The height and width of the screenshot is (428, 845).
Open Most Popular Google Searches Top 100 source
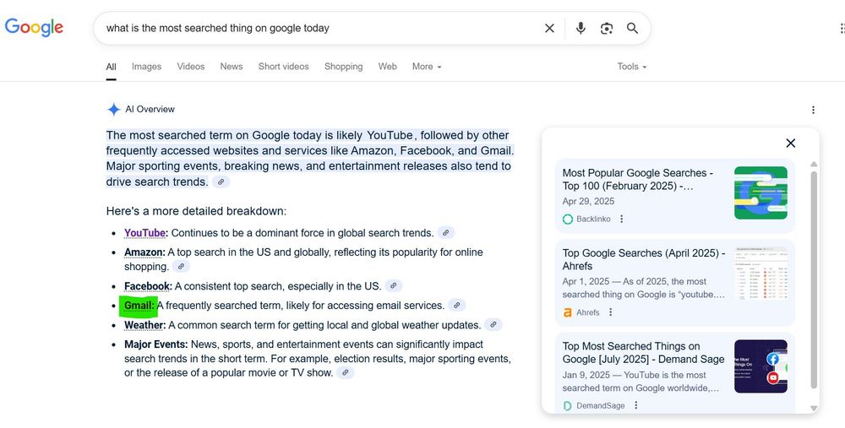(x=637, y=179)
